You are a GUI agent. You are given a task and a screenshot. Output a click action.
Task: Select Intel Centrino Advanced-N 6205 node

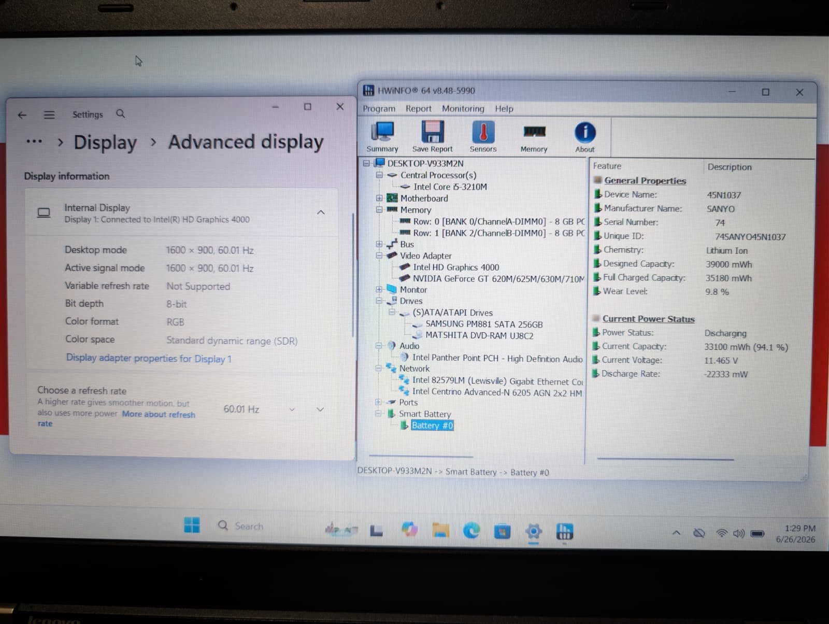[497, 392]
